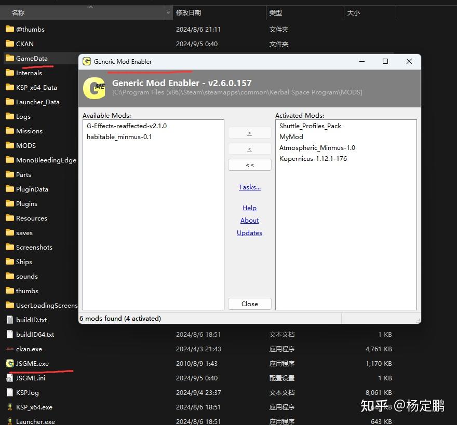Open the CKAN folder
The image size is (457, 425).
24,44
